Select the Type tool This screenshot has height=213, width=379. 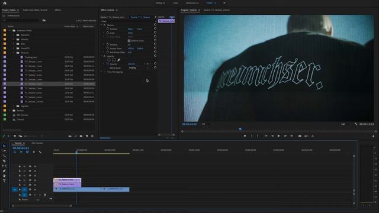click(x=4, y=180)
